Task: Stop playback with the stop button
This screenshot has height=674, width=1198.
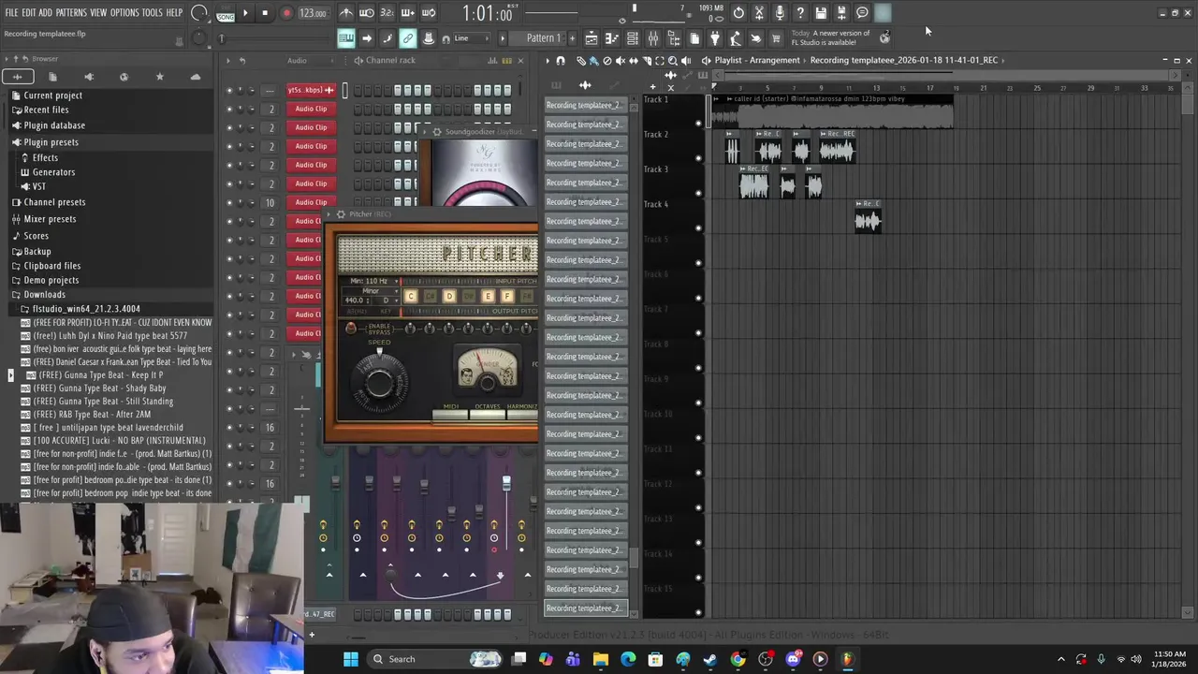Action: [265, 13]
